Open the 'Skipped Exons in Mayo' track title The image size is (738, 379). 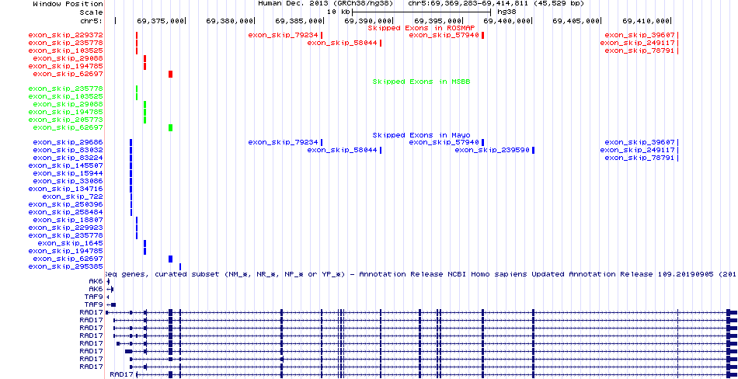click(410, 134)
